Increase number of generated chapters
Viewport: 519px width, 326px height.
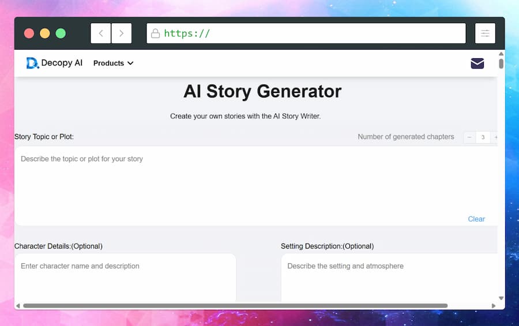pos(495,137)
